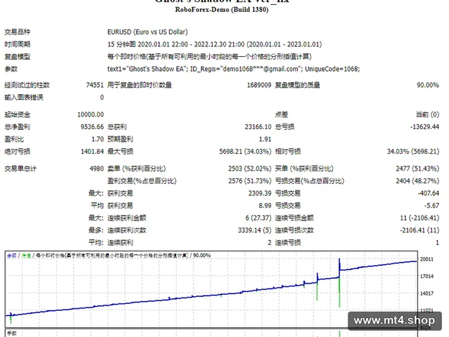
Task: Click the 复盘模型 label
Action: coord(17,56)
